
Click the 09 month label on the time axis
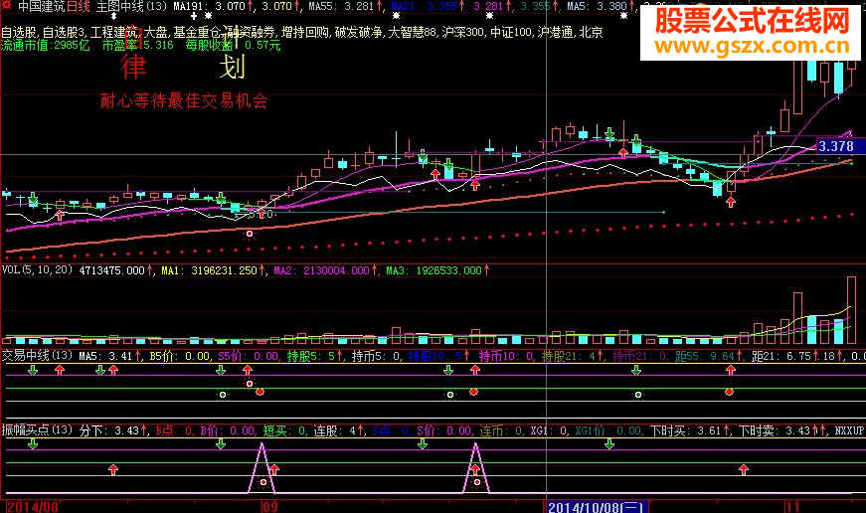270,506
